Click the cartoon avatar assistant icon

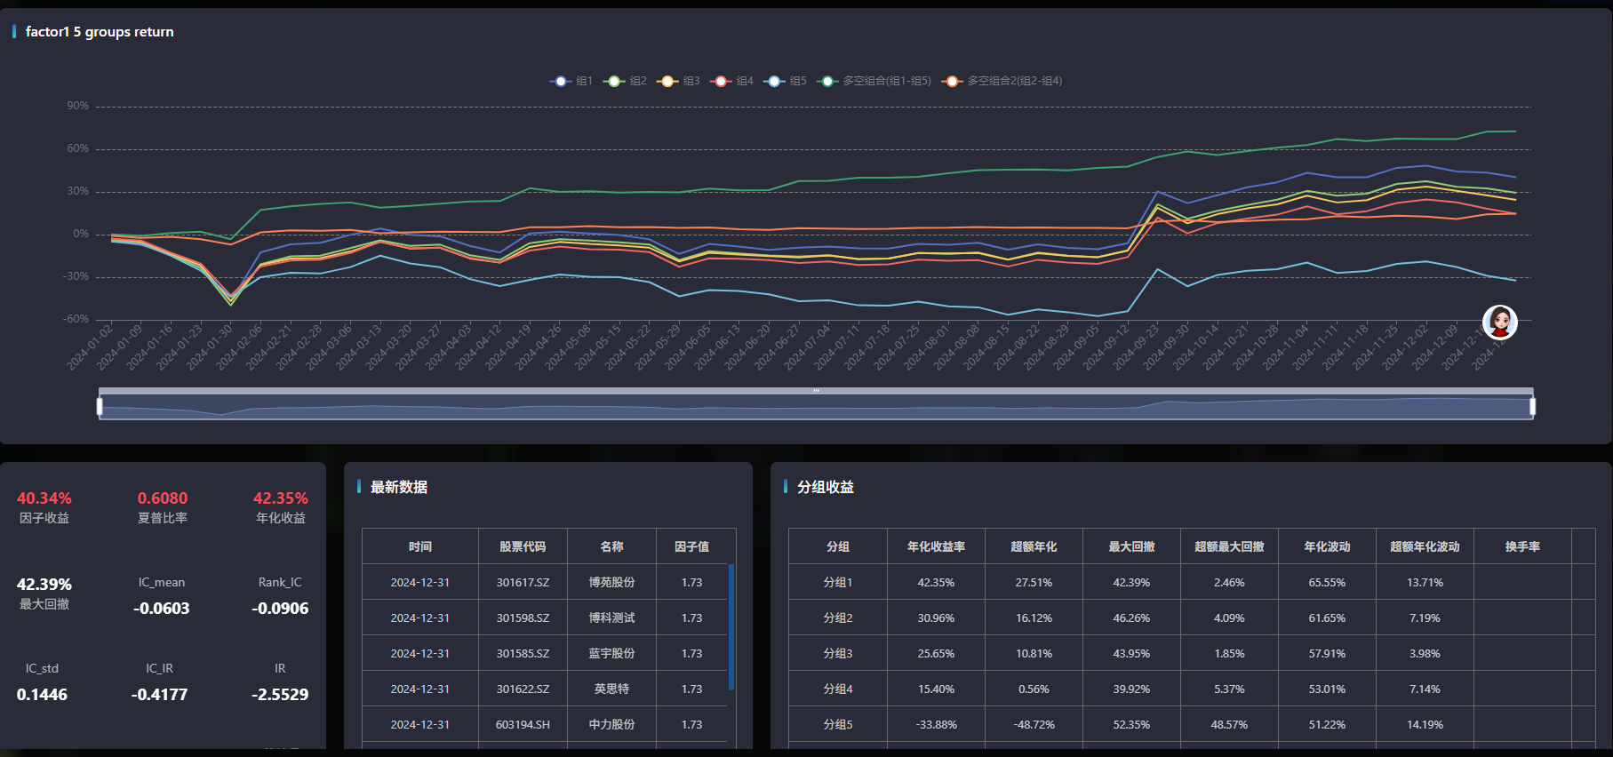(x=1499, y=323)
